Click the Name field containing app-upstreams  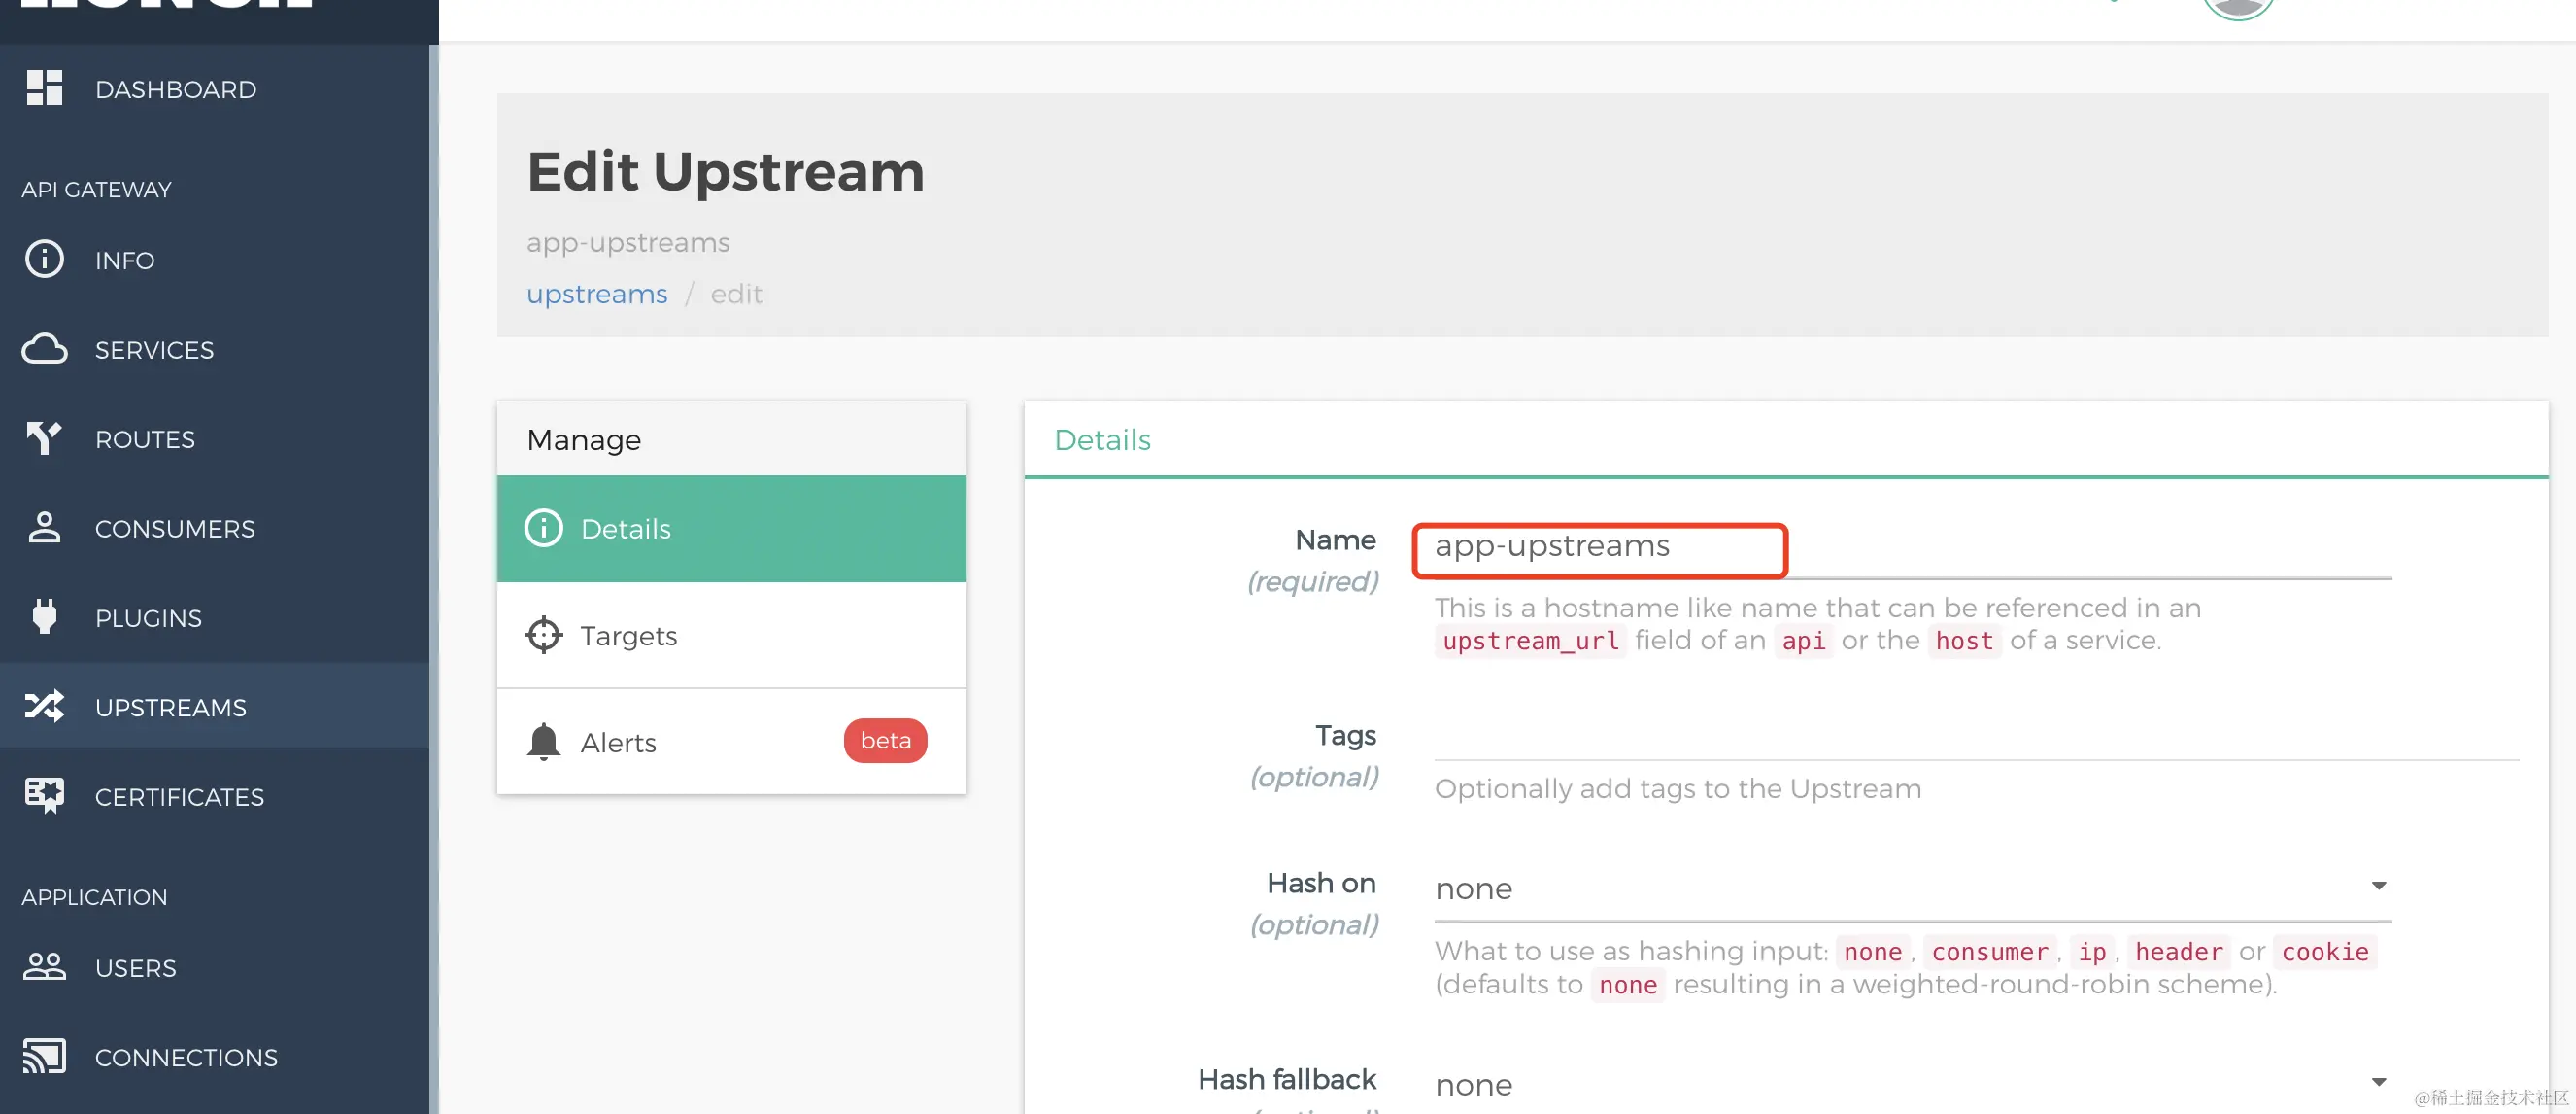pos(1598,547)
